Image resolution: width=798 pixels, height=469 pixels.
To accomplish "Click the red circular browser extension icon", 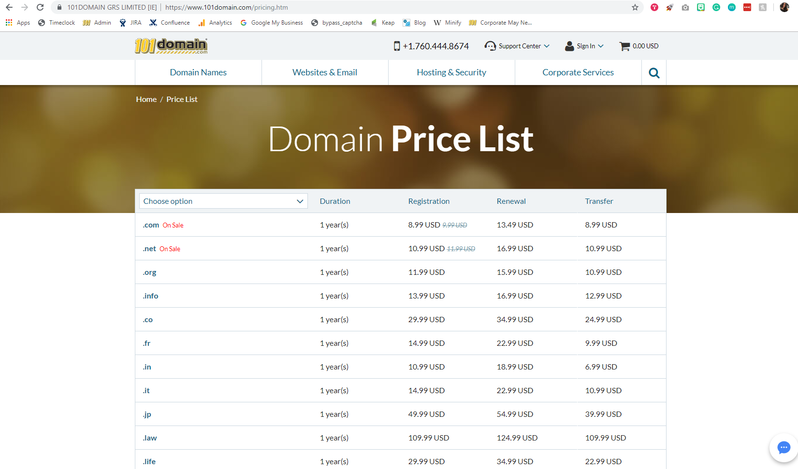I will click(654, 7).
